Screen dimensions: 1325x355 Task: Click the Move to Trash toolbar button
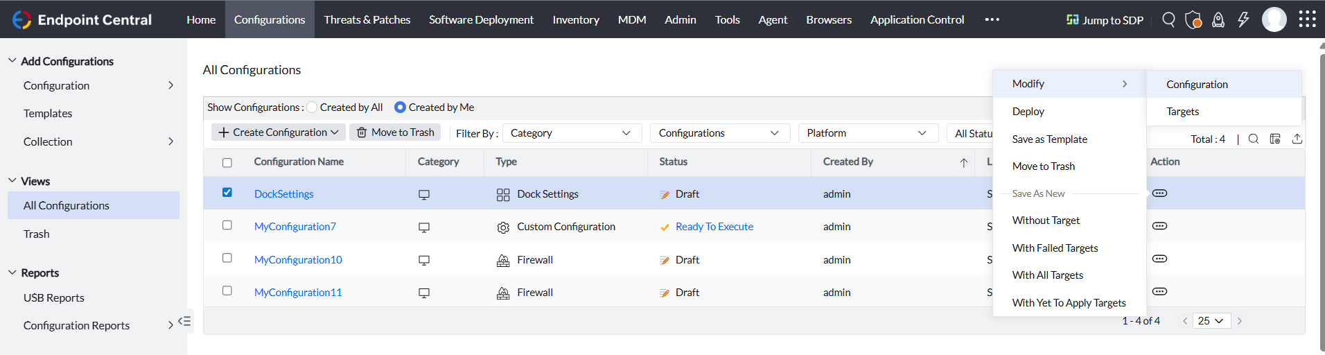[395, 132]
